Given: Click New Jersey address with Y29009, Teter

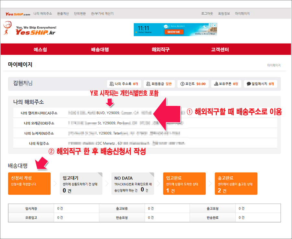Looking at the screenshot, I should pos(124,133).
